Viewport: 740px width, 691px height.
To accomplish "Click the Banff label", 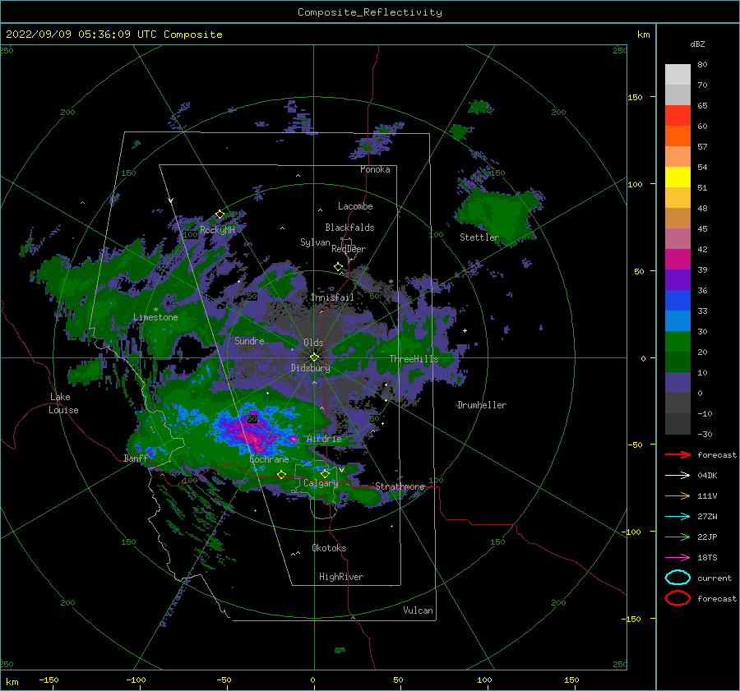I will coord(136,458).
